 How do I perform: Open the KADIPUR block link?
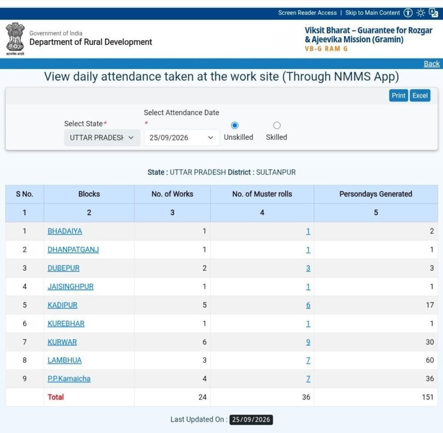pyautogui.click(x=62, y=305)
